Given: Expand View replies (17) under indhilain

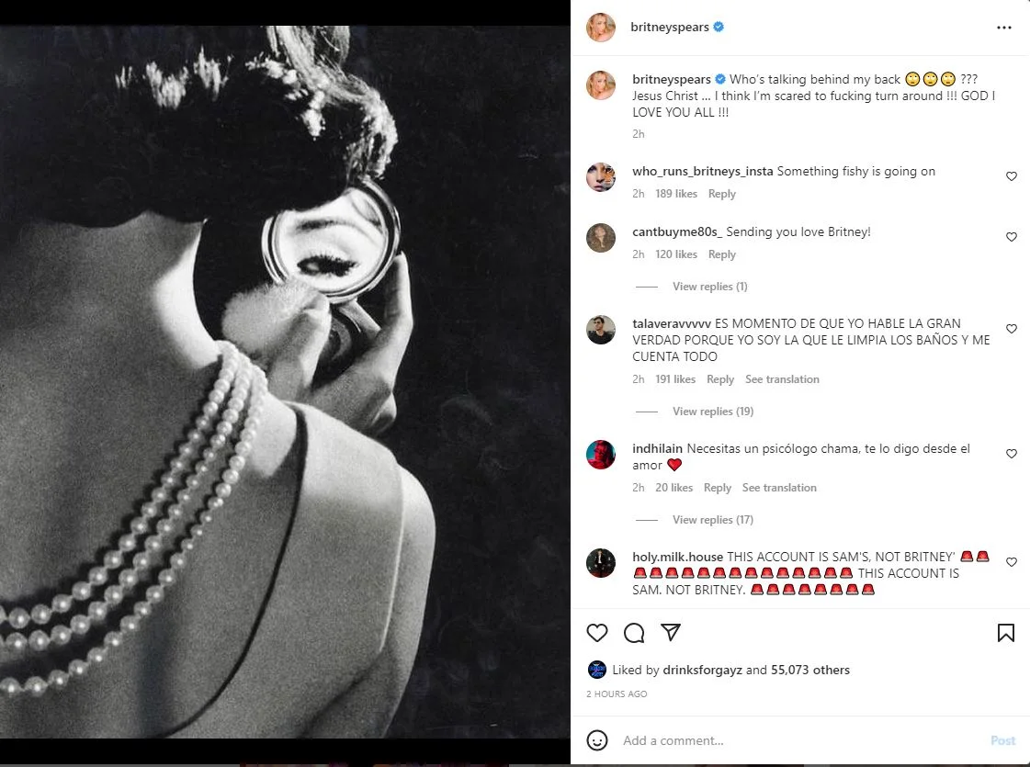Looking at the screenshot, I should click(712, 520).
